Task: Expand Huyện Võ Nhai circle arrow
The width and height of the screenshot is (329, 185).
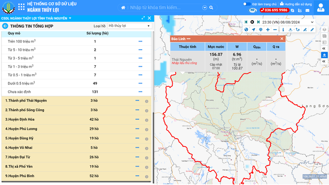Action: (x=147, y=148)
